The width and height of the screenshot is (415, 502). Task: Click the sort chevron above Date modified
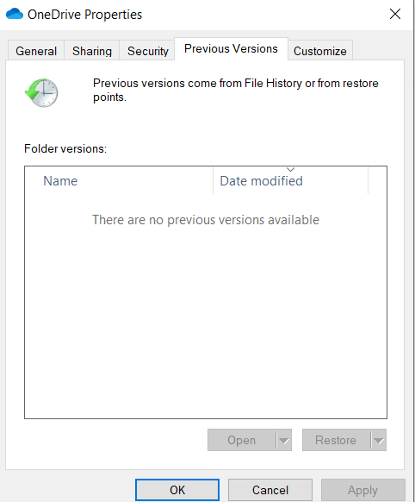point(290,169)
